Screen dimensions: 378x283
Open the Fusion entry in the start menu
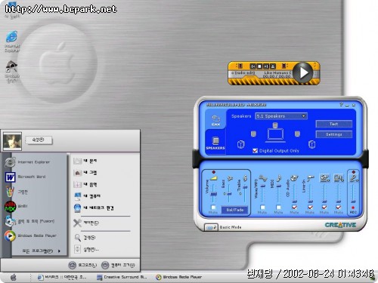29,221
